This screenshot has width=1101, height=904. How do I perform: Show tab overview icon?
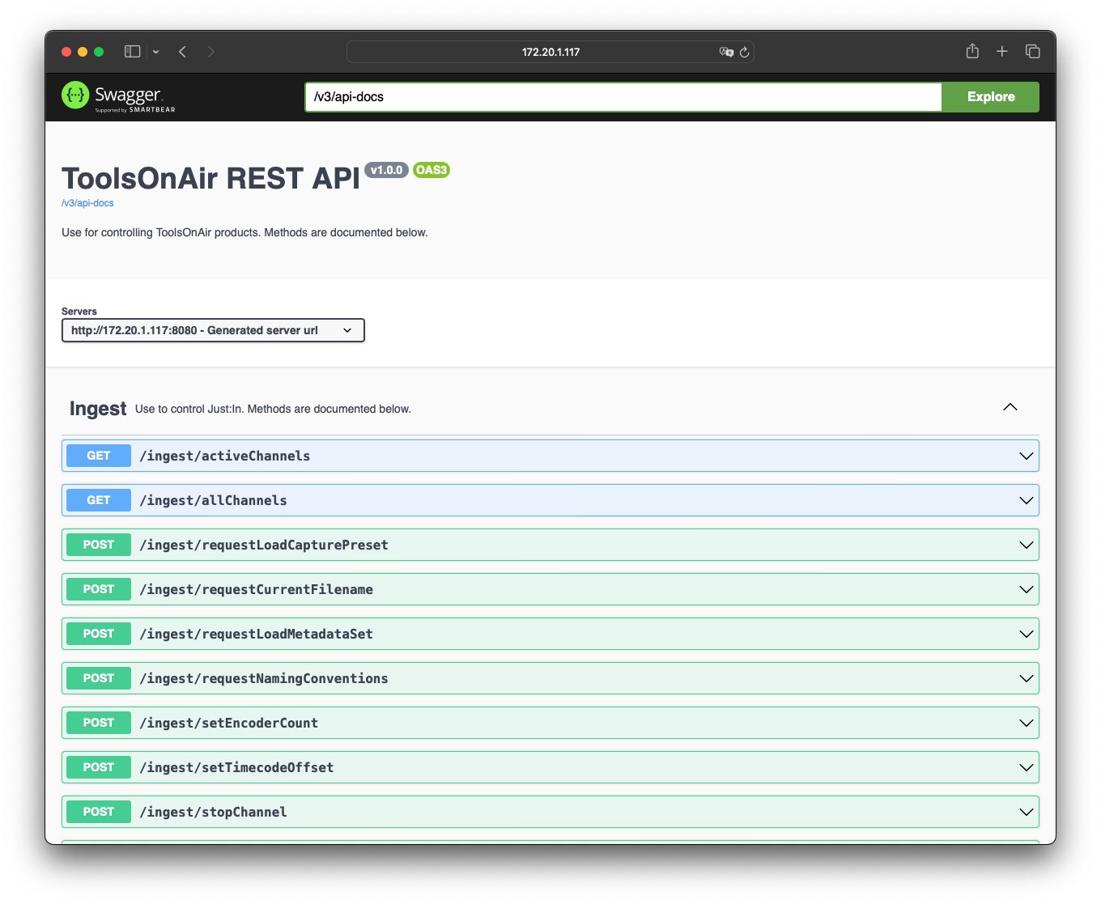click(x=1033, y=52)
